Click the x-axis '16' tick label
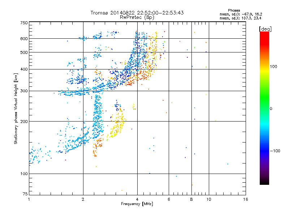This screenshot has height=217, width=289. click(246, 199)
